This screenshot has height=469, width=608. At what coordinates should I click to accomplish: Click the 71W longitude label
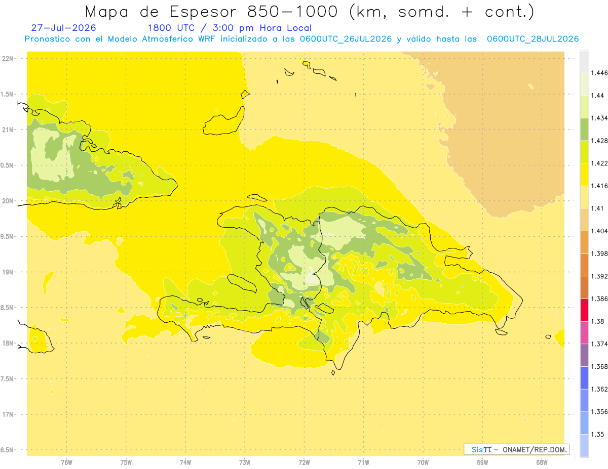coord(363,462)
